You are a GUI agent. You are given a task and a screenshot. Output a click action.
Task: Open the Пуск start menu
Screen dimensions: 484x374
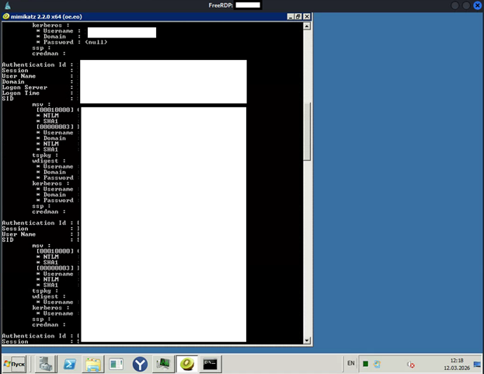15,364
